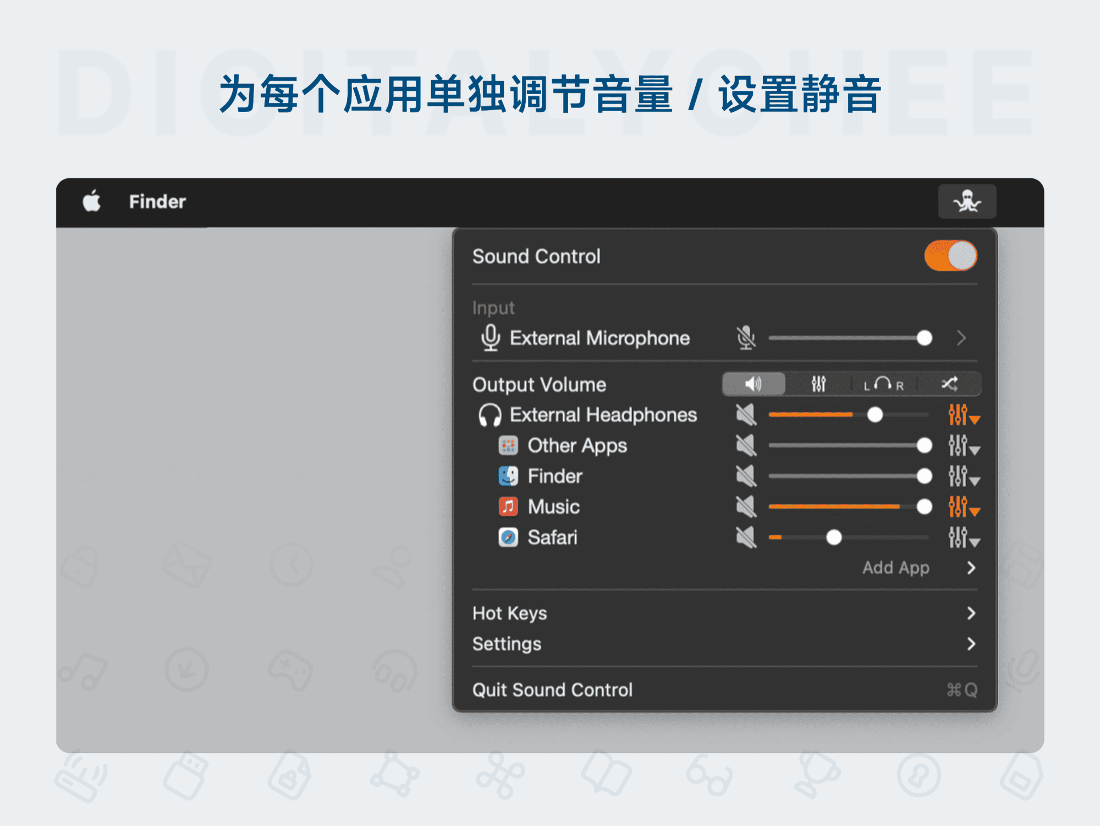Expand the Safari row dropdown arrow
Viewport: 1100px width, 826px height.
coord(975,541)
